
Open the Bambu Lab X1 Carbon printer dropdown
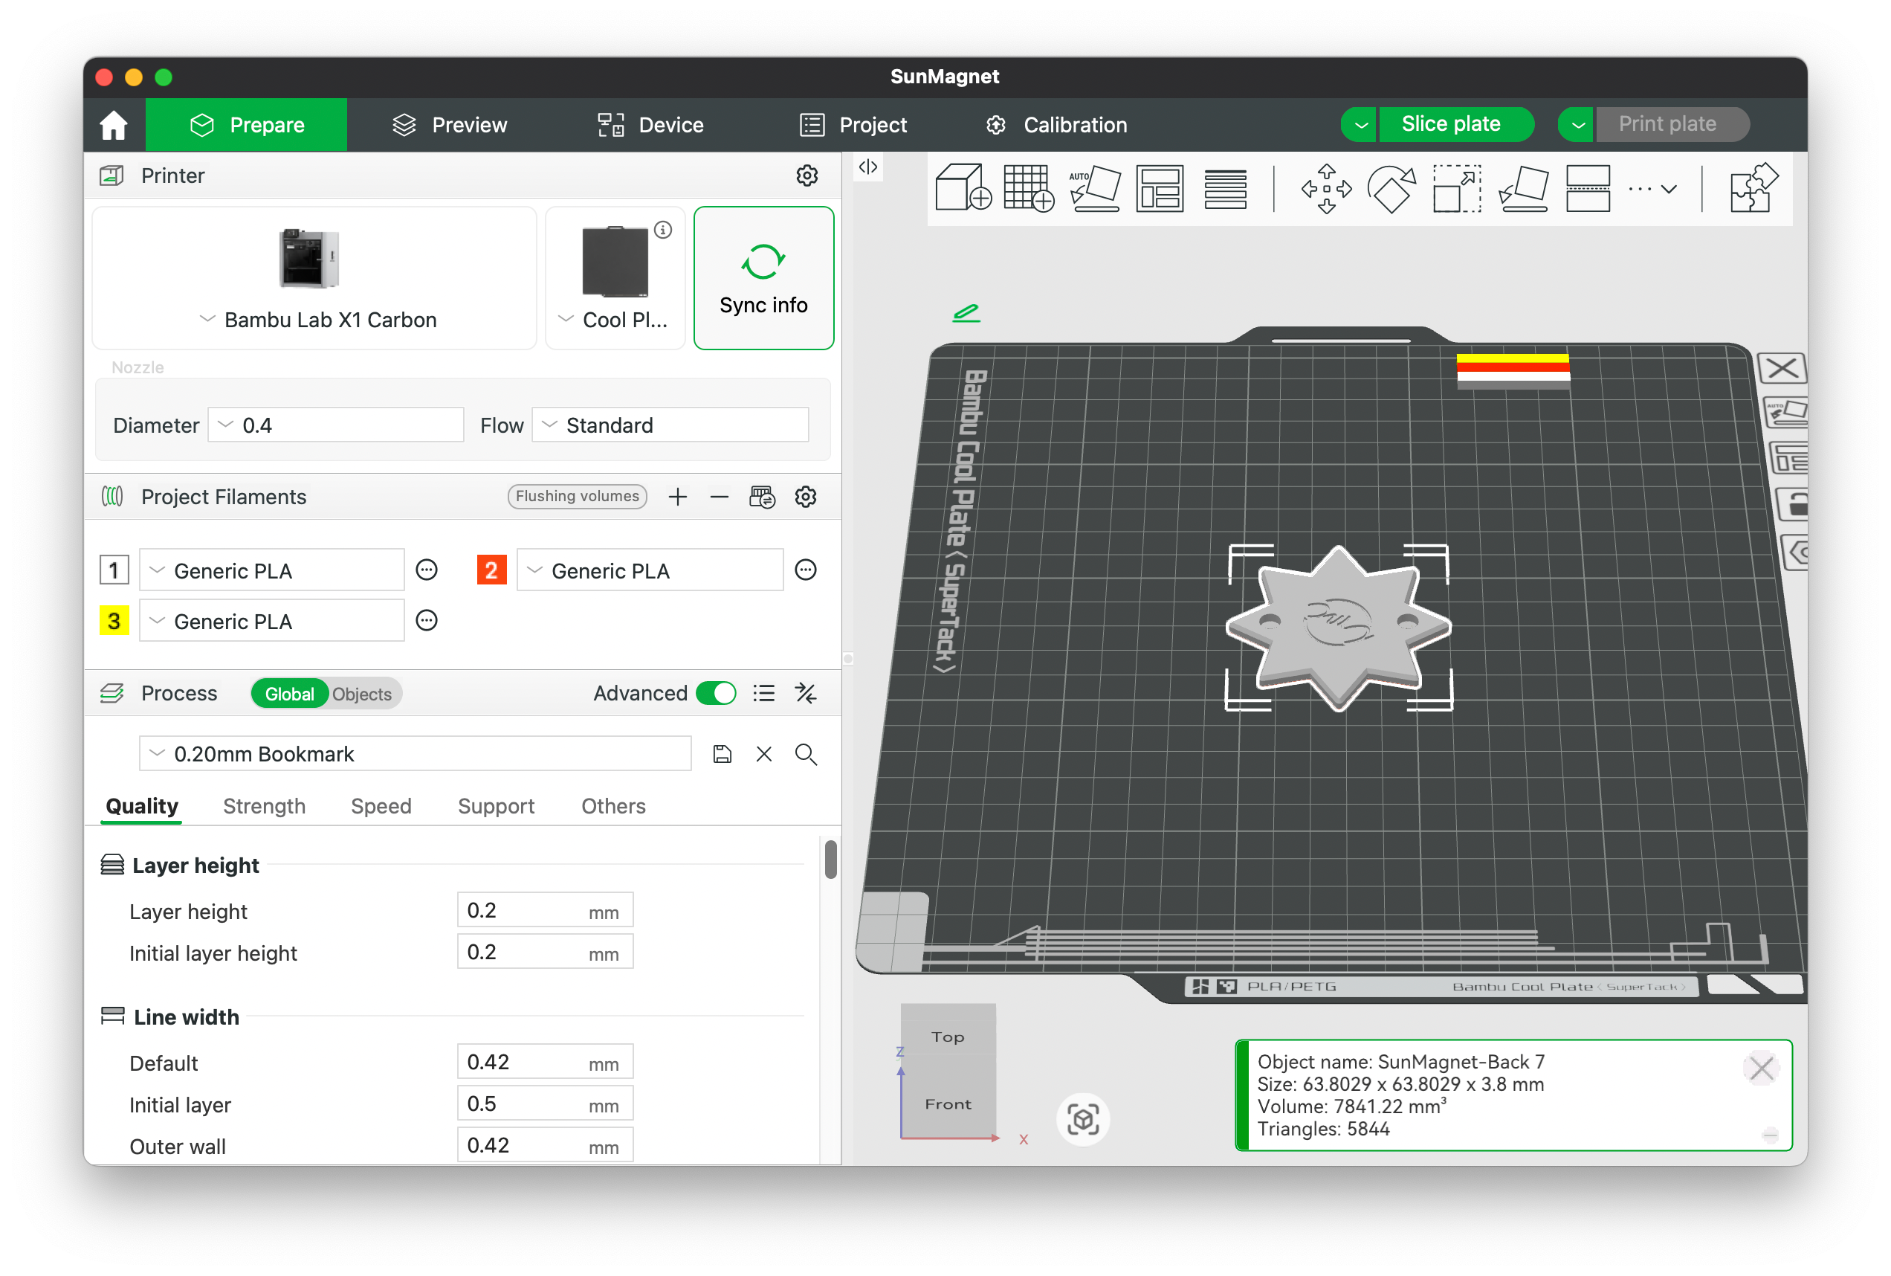coord(314,277)
